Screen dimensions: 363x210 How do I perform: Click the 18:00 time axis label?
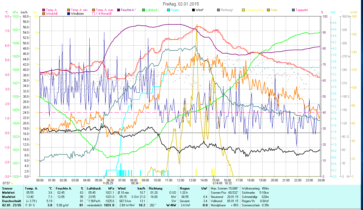pos(251,180)
